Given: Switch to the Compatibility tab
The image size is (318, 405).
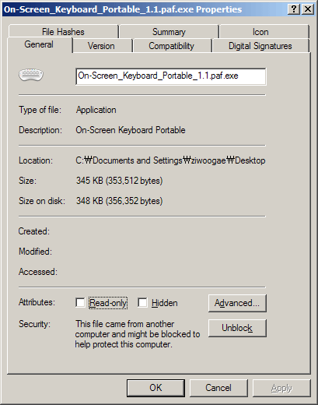Looking at the screenshot, I should [x=172, y=46].
